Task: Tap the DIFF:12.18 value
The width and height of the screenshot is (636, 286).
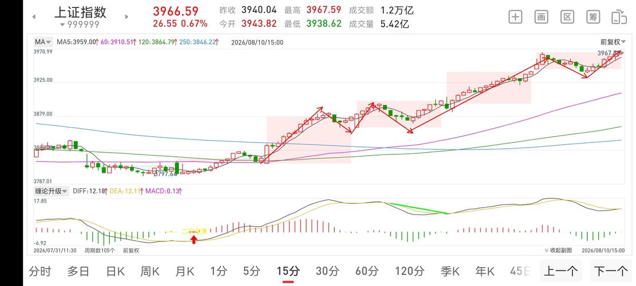Action: click(89, 191)
